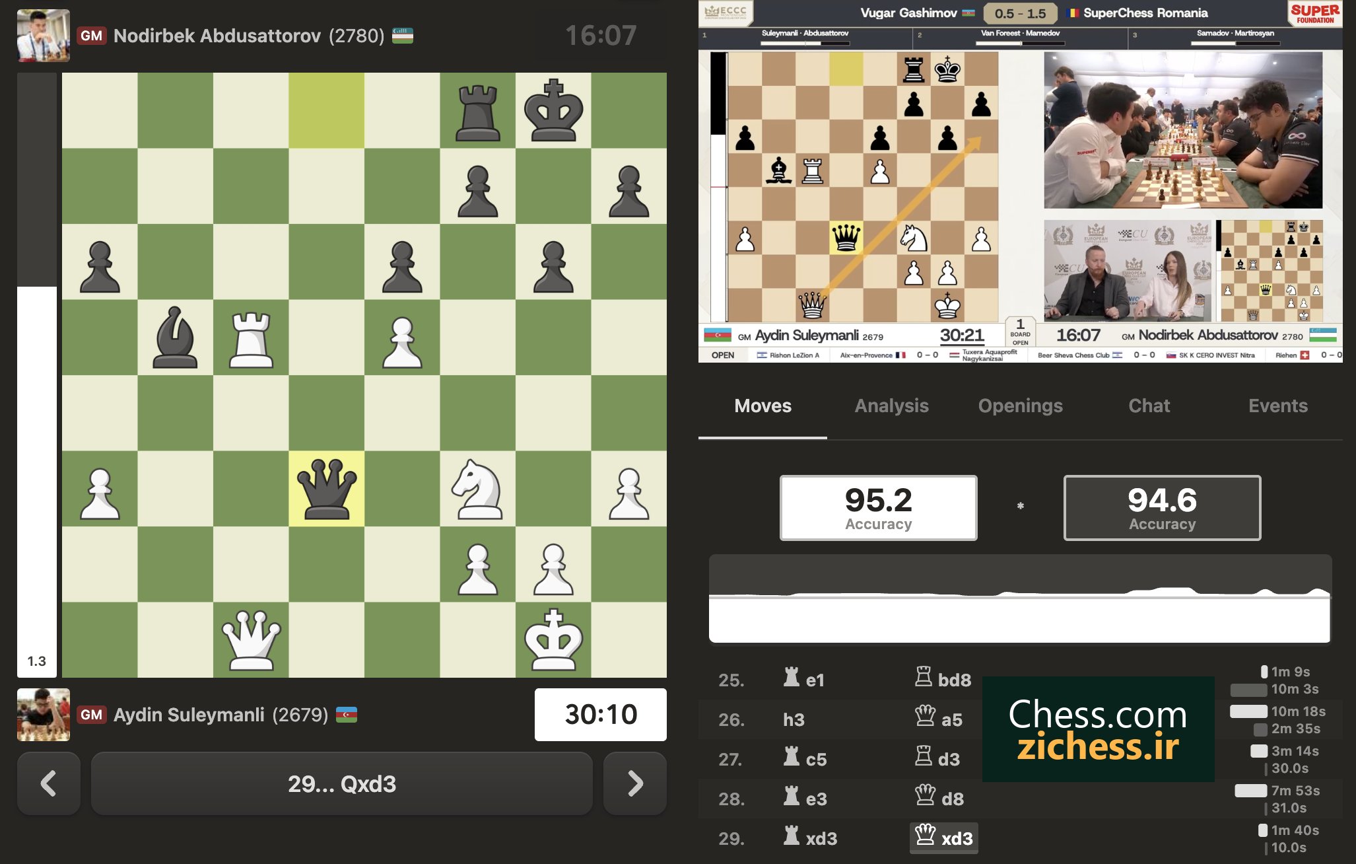Viewport: 1356px width, 864px height.
Task: Select the black bishop on b5
Action: 175,338
